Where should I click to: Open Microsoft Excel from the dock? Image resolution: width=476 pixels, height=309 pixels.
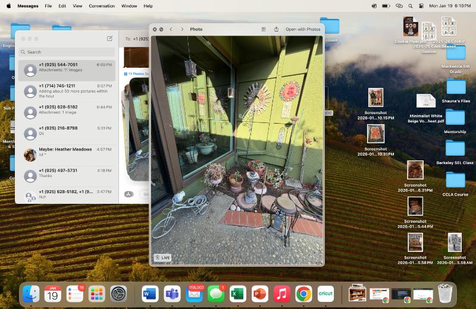point(237,294)
